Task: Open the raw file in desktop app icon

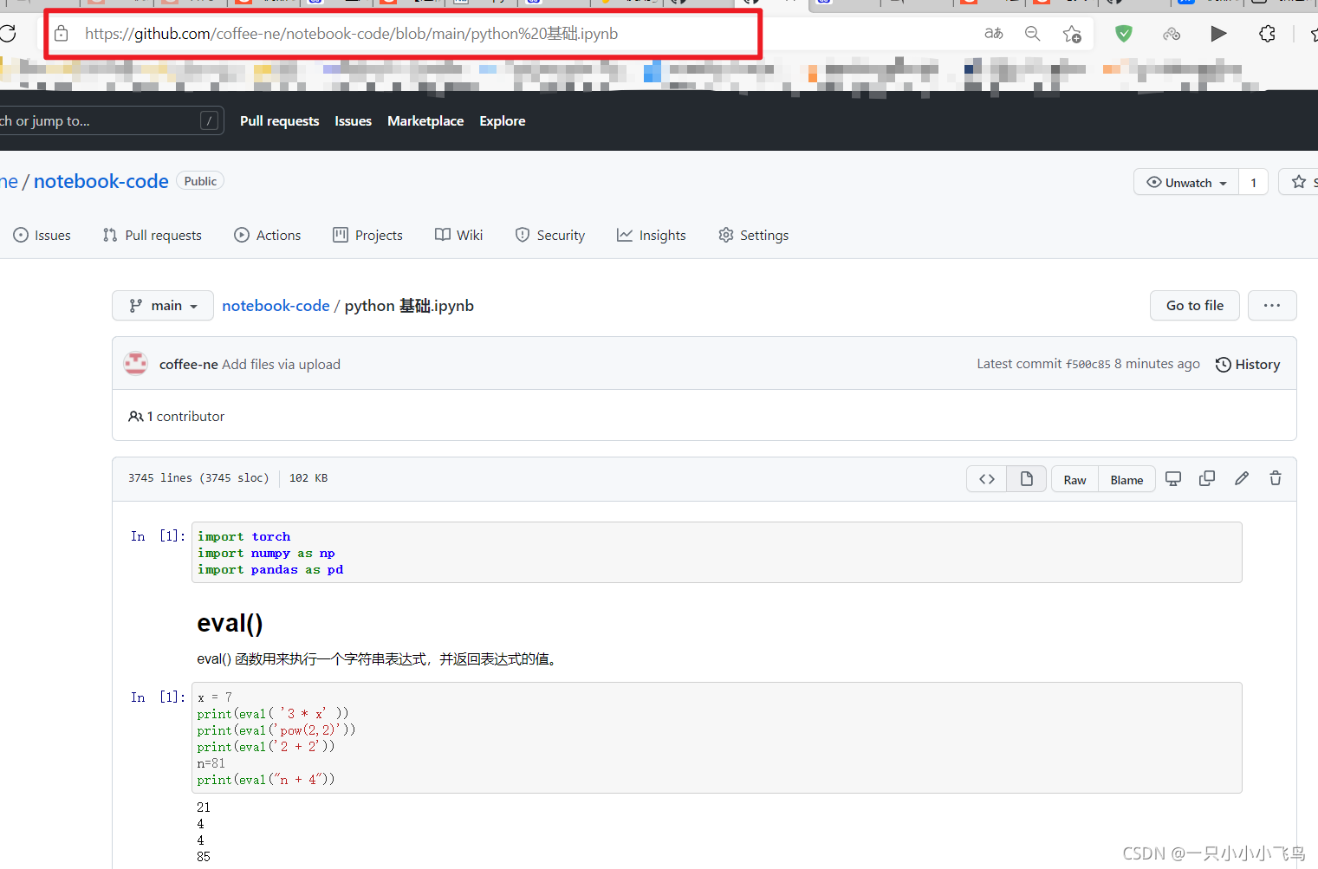Action: point(1173,478)
